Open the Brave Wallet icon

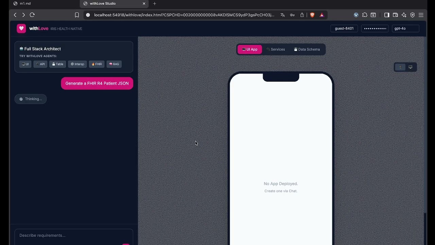(x=395, y=15)
